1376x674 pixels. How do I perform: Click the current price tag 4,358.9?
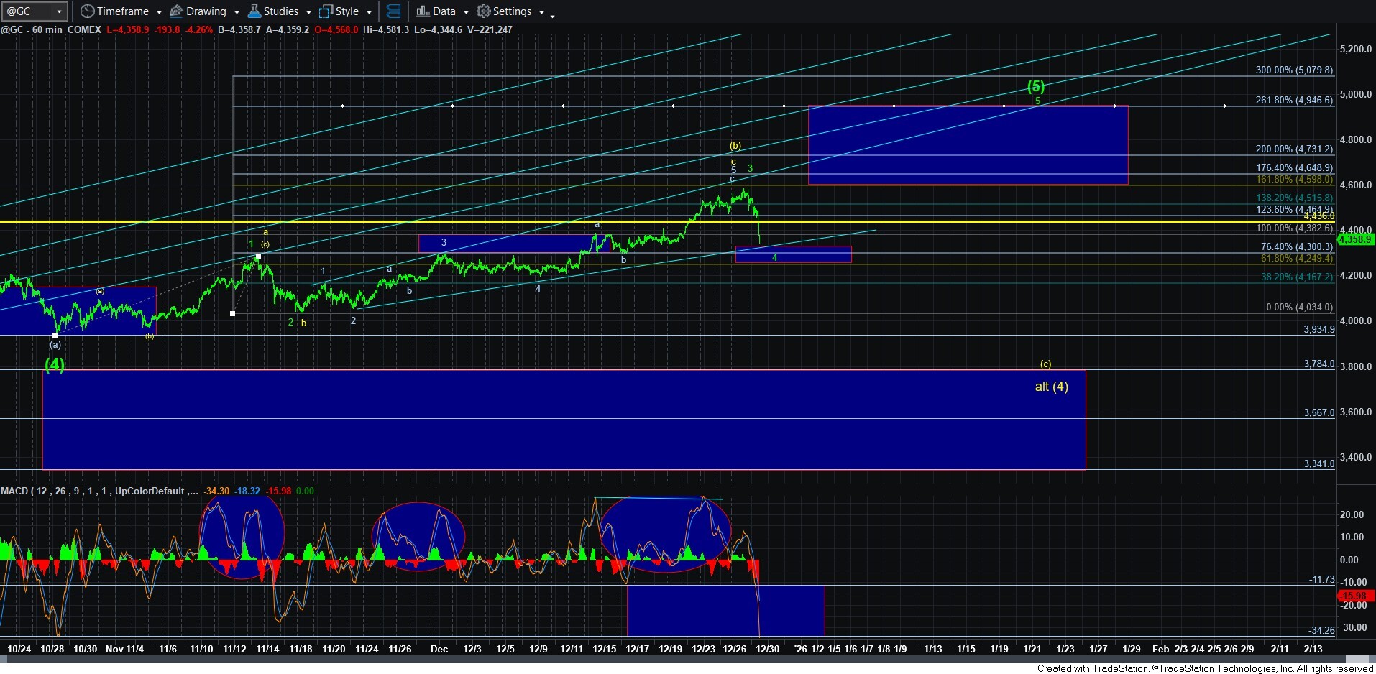[1356, 239]
